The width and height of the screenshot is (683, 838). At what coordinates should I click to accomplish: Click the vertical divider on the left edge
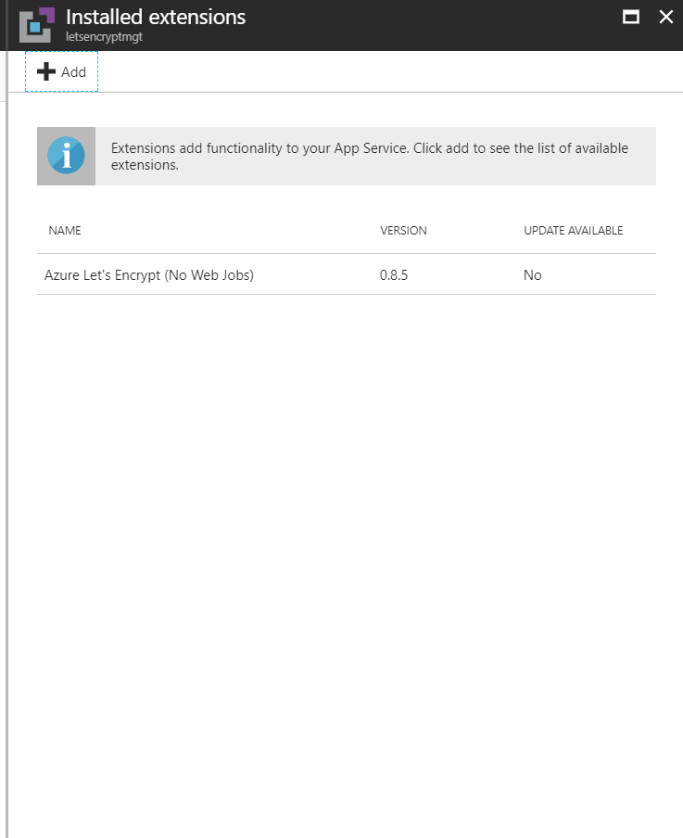click(7, 463)
